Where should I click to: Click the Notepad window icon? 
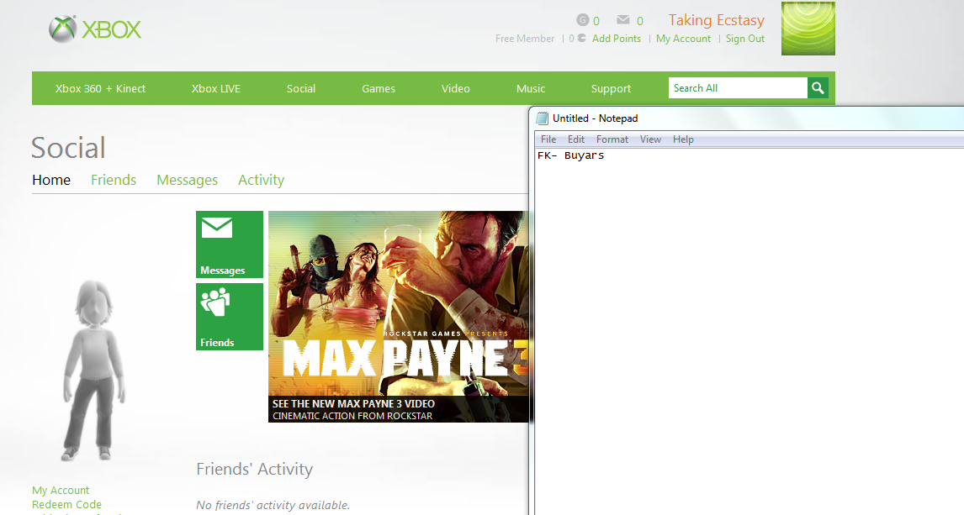(x=542, y=118)
